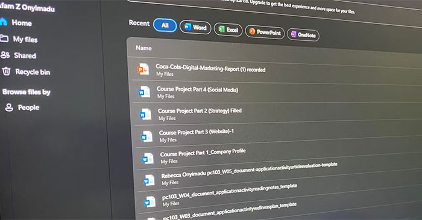Open Coca-Cola-Digital-Marketing-Report (1) recorded
The height and width of the screenshot is (220, 422).
coord(210,68)
